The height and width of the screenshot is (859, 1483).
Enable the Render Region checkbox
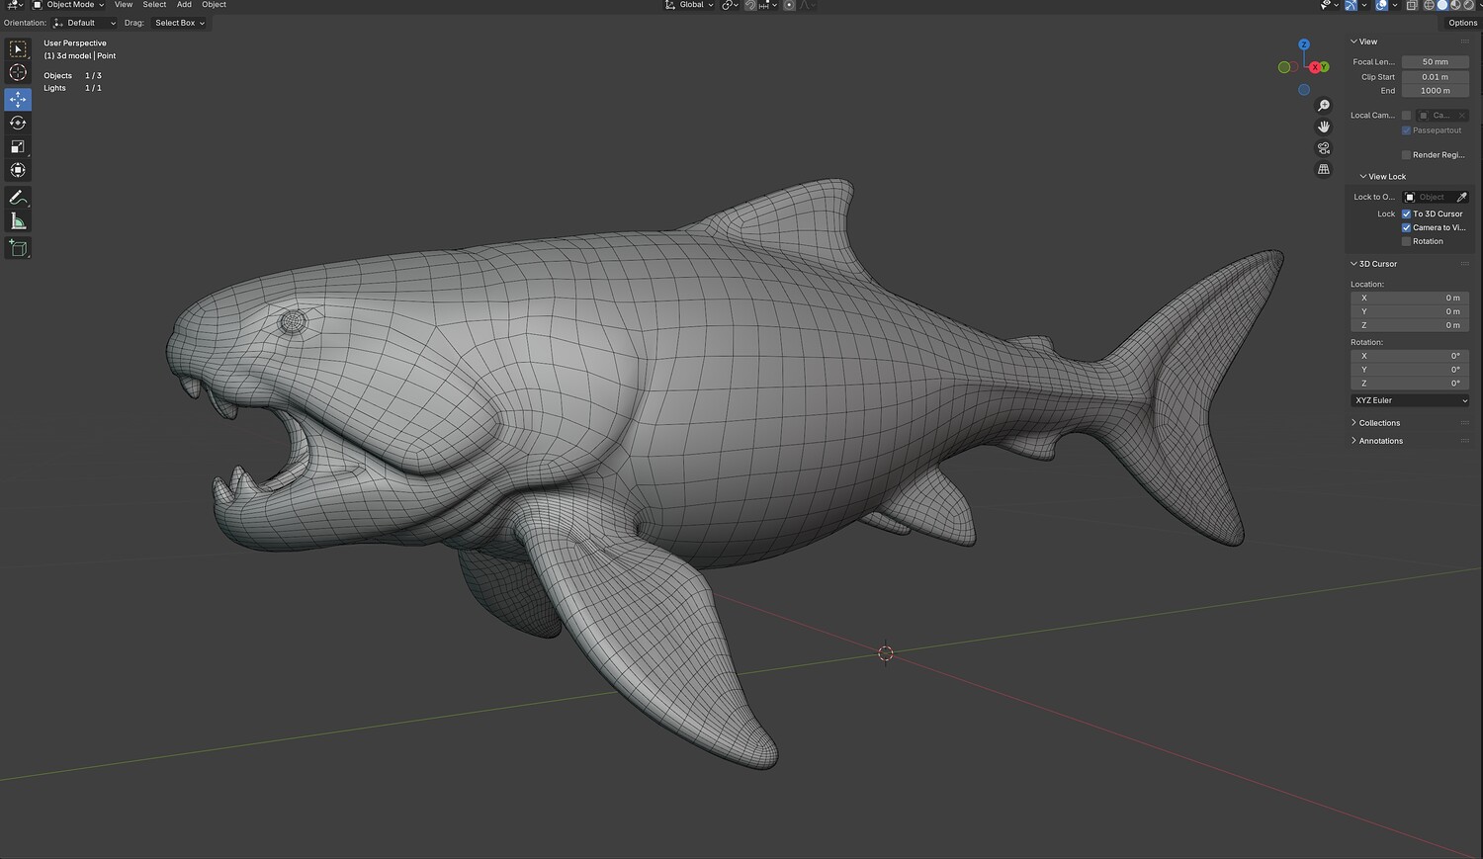[1406, 155]
